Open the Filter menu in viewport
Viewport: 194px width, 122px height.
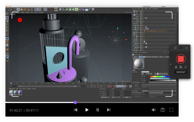click(32, 12)
